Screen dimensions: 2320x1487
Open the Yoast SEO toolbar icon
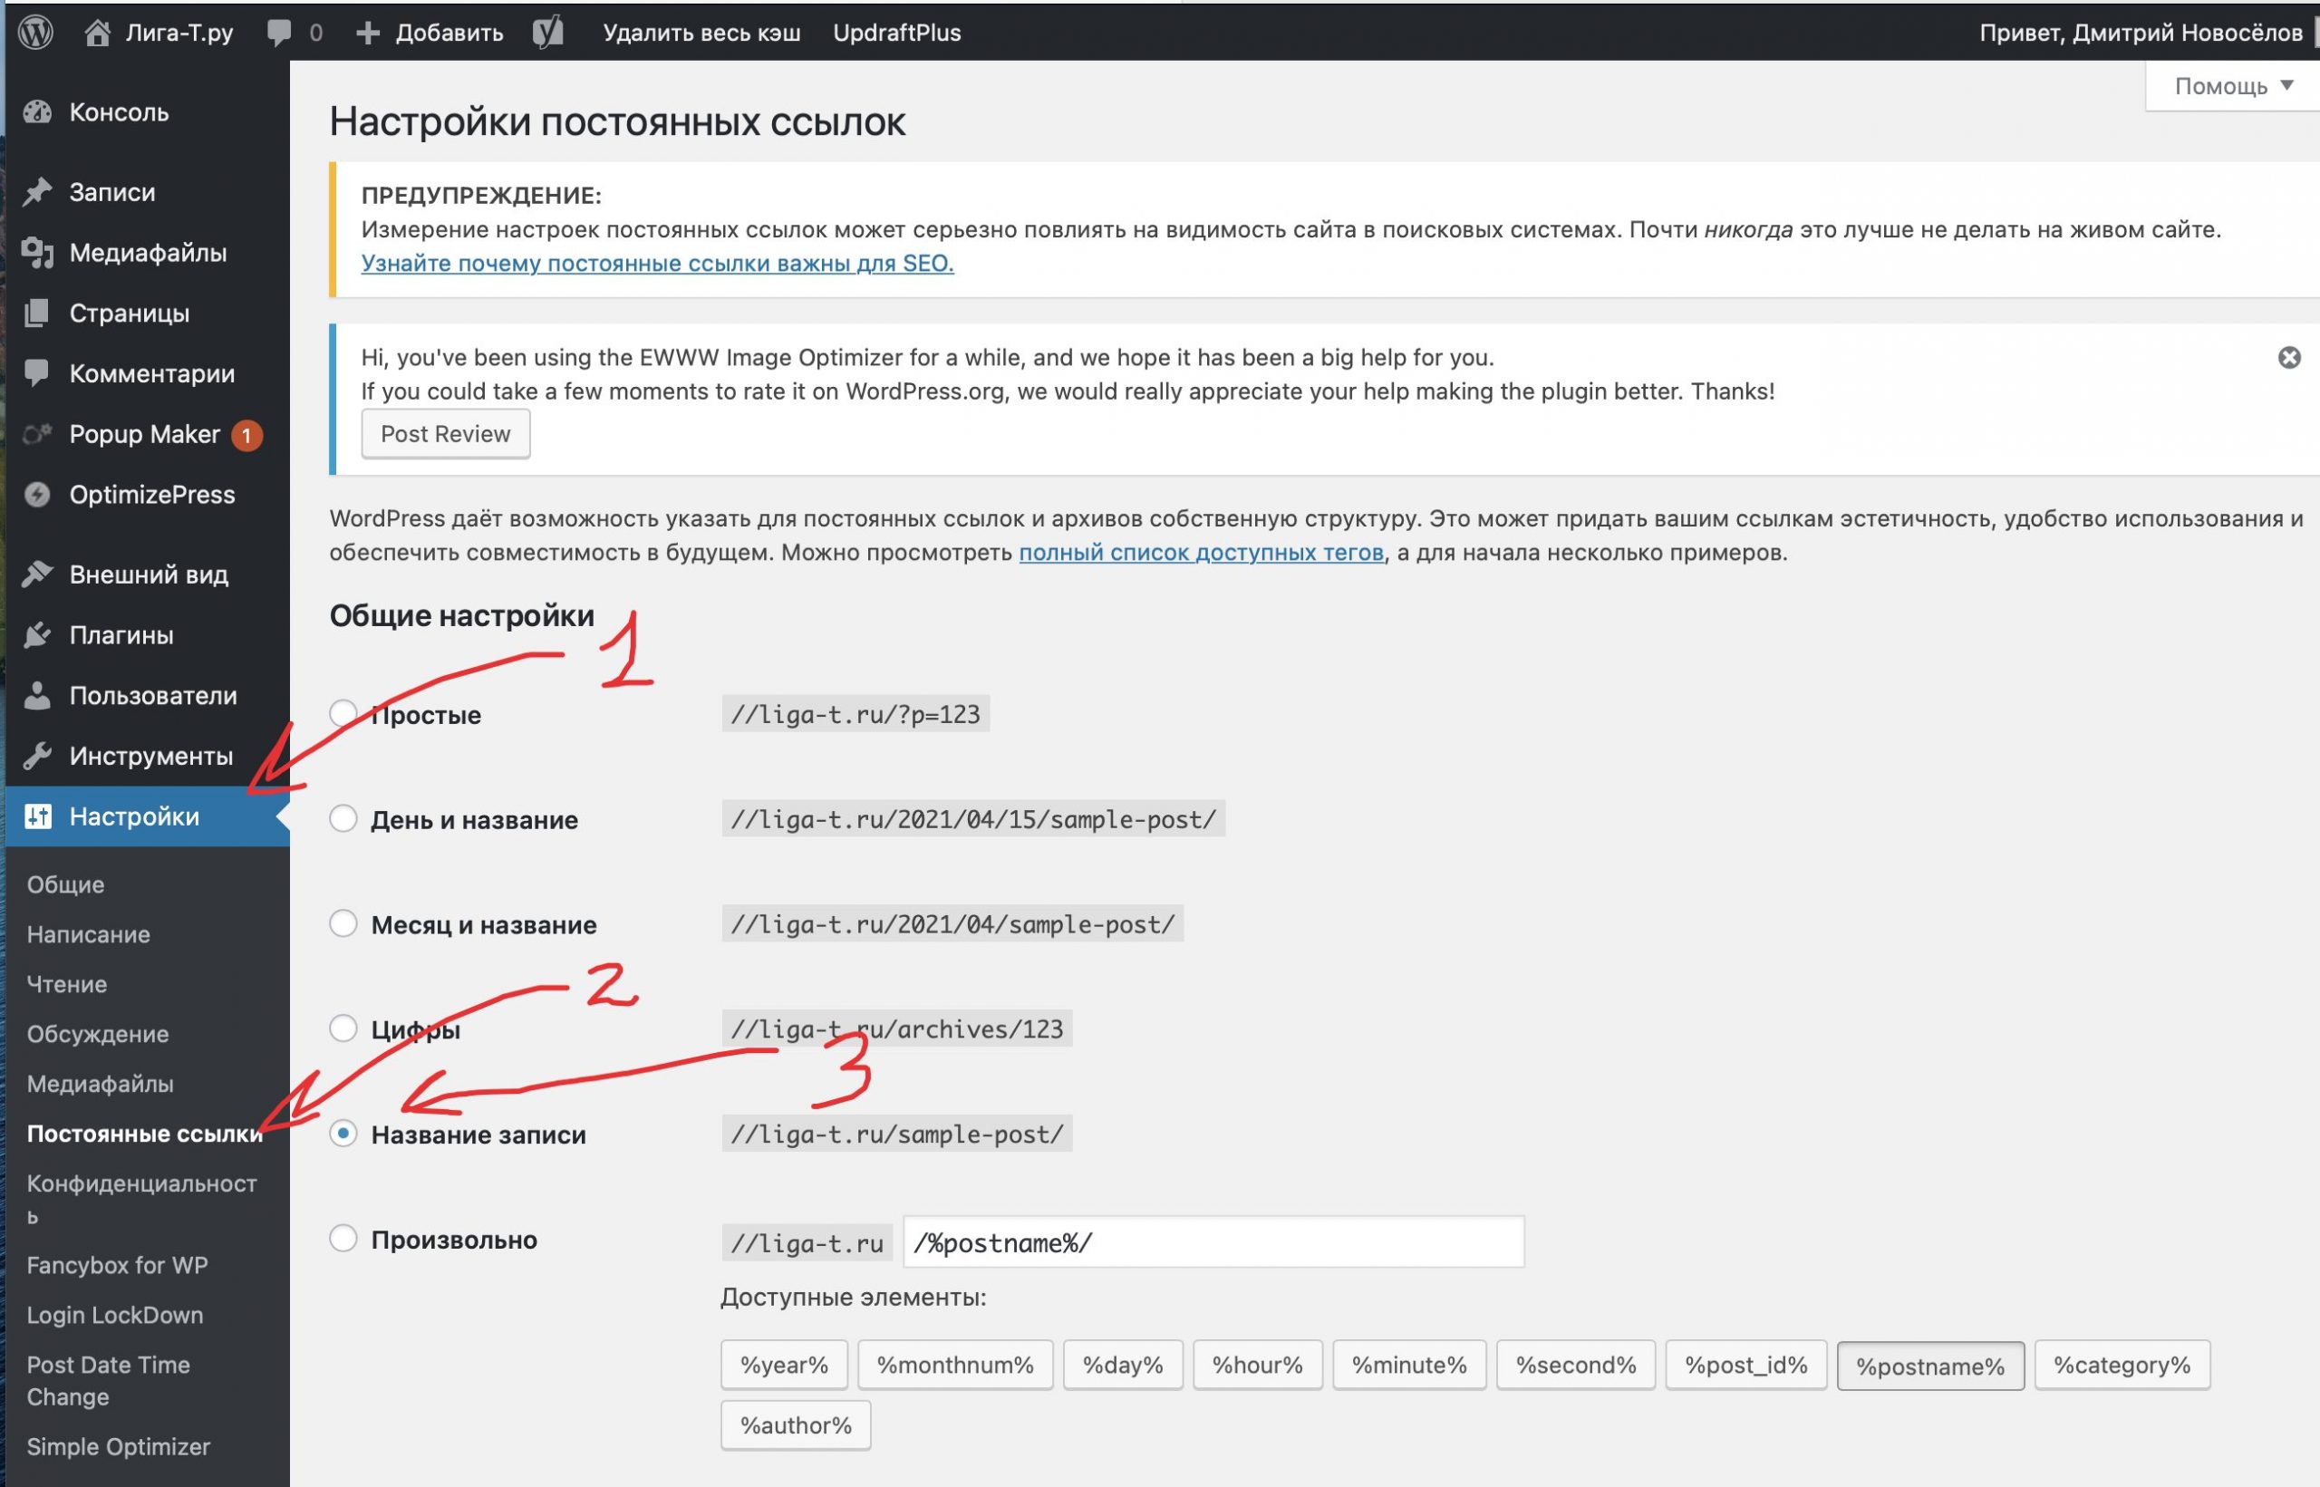548,32
